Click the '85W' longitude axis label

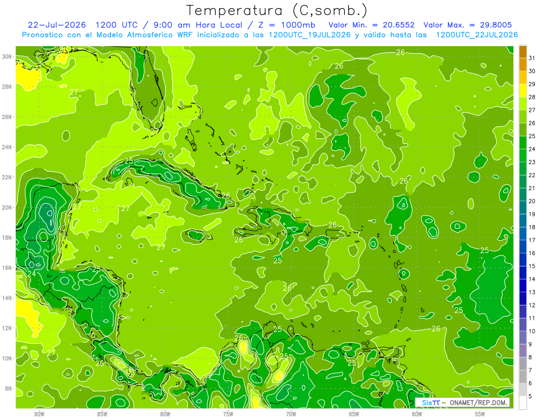[x=102, y=415]
